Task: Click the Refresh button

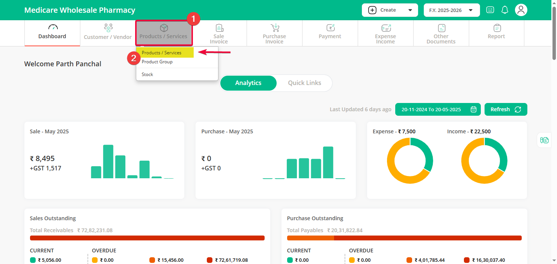Action: [506, 109]
